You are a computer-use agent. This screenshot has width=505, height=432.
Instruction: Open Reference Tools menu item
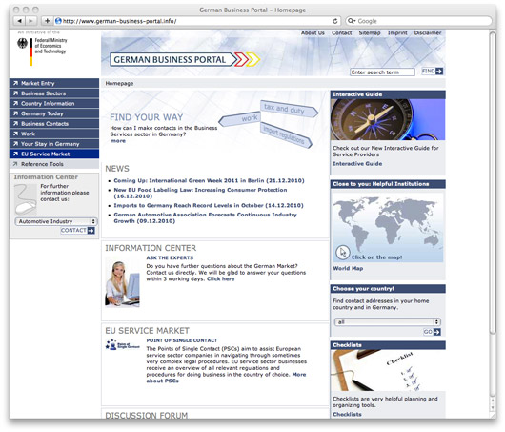coord(54,164)
